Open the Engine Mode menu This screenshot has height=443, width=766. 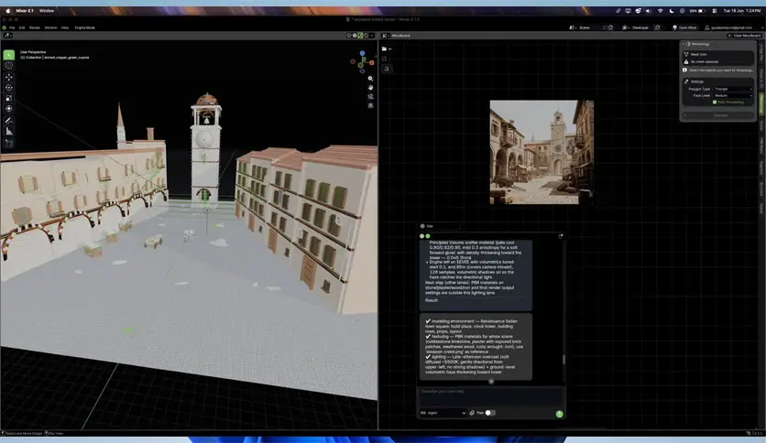[x=85, y=27]
